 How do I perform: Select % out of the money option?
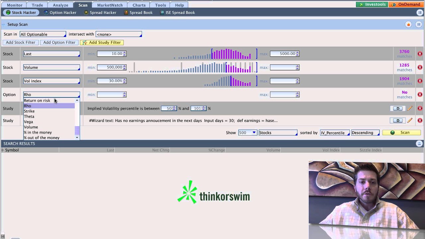coord(49,138)
